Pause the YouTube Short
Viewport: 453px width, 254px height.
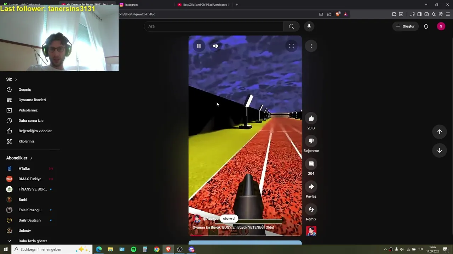click(199, 46)
